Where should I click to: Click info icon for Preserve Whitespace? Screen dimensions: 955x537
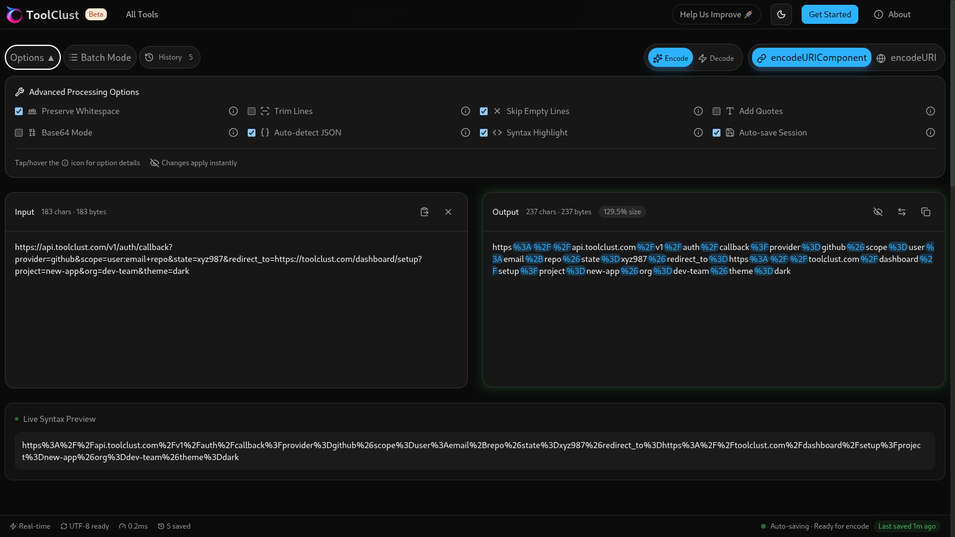[233, 111]
